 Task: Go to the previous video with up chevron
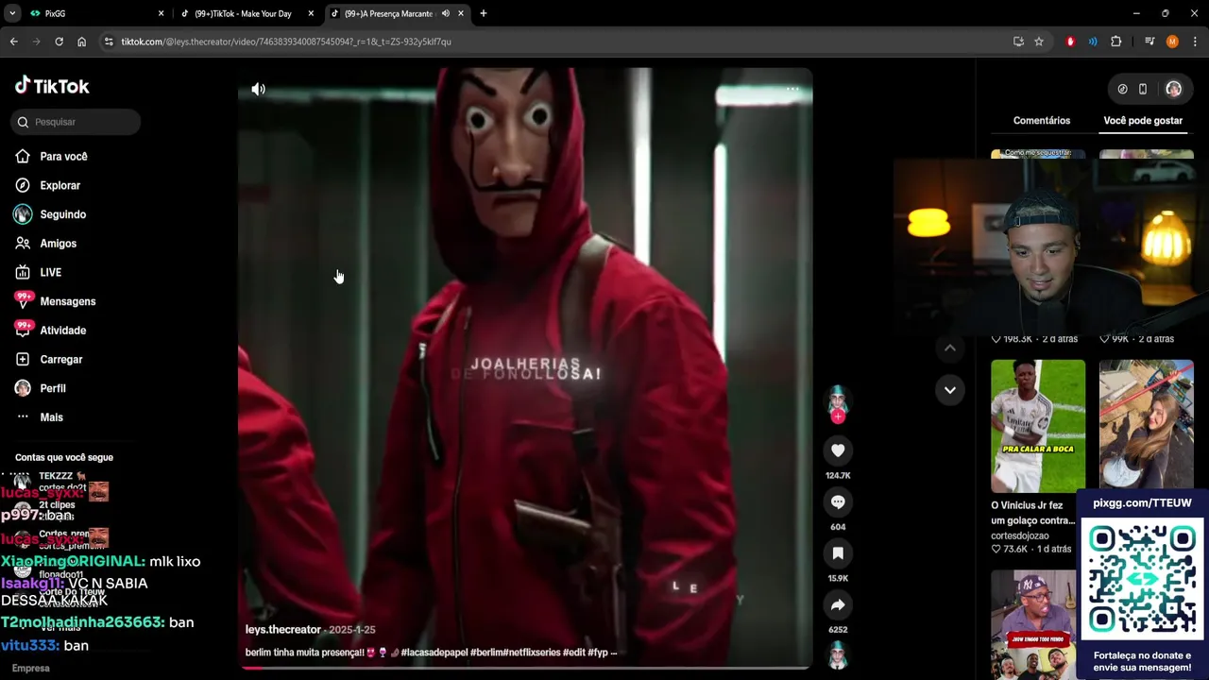950,348
